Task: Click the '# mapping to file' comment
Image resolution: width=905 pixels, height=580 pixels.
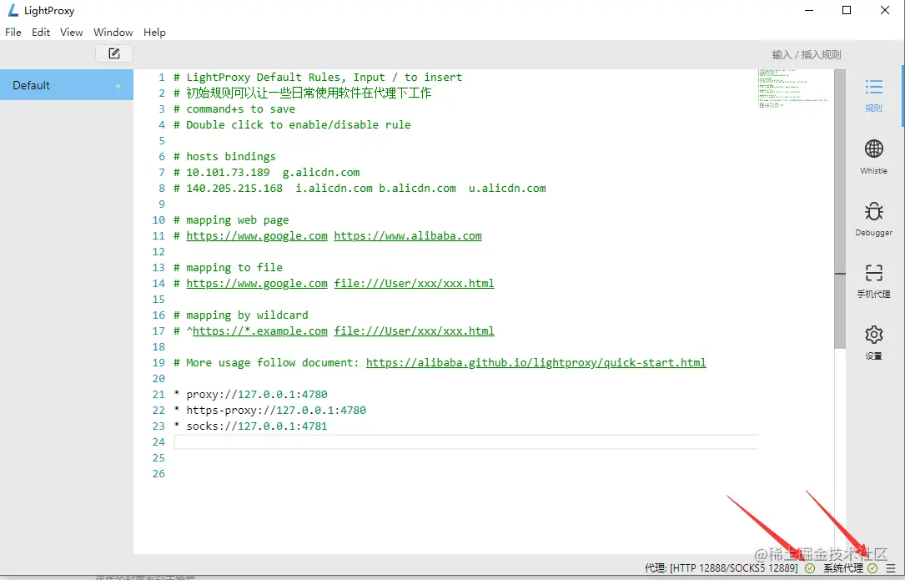Action: click(x=228, y=268)
